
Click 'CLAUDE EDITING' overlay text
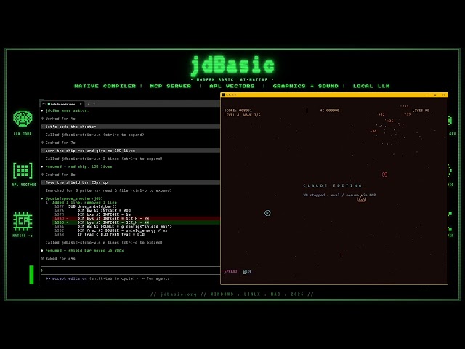(x=333, y=185)
